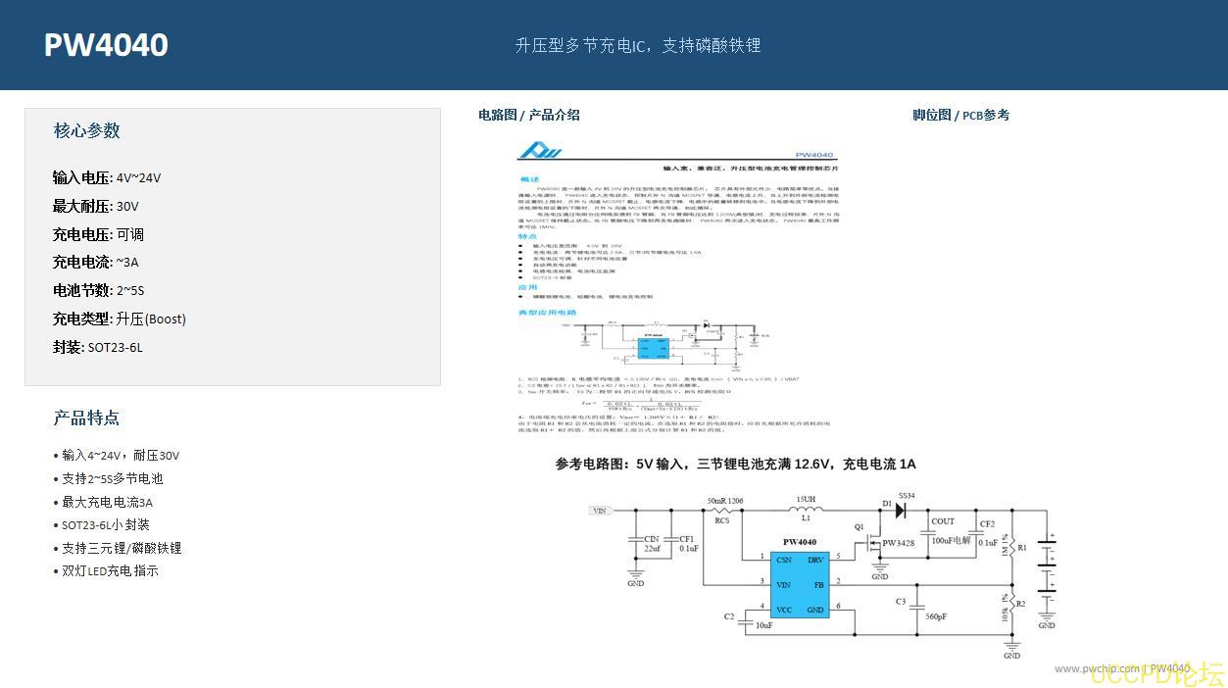This screenshot has width=1228, height=688.
Task: Click the 核心参数 heading
Action: coord(87,130)
